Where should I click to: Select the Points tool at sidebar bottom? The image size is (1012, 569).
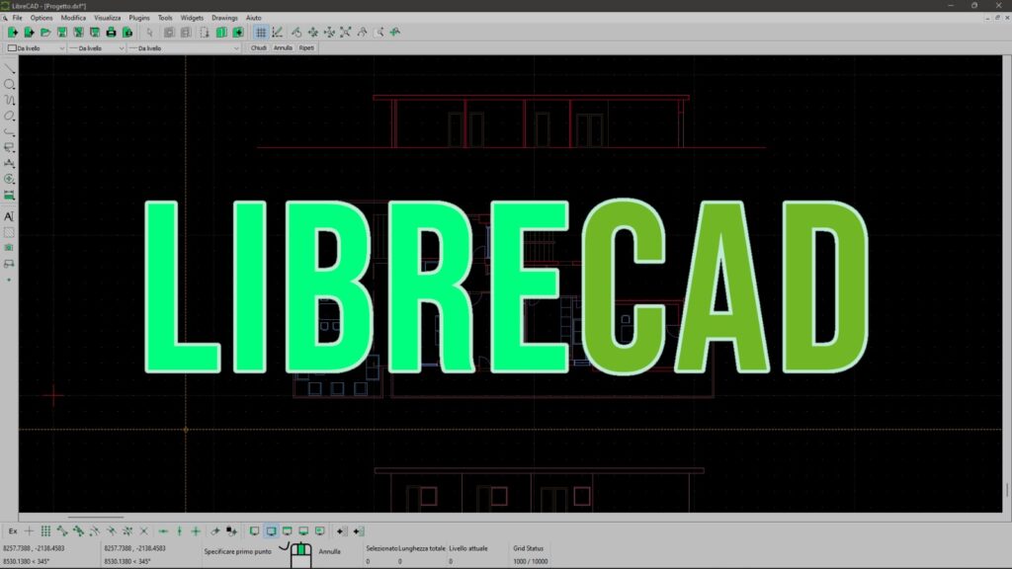[x=9, y=280]
